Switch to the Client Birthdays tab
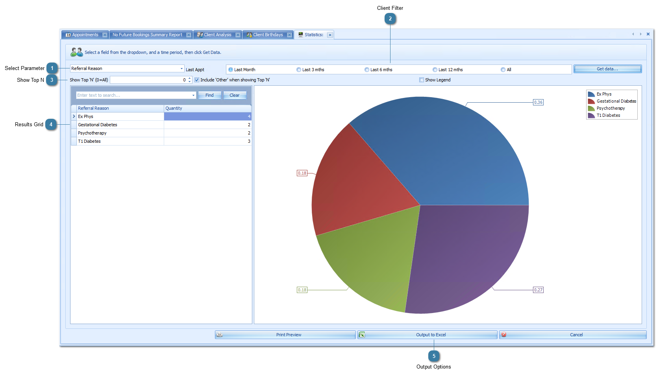Screen dimensions: 657x376 268,35
